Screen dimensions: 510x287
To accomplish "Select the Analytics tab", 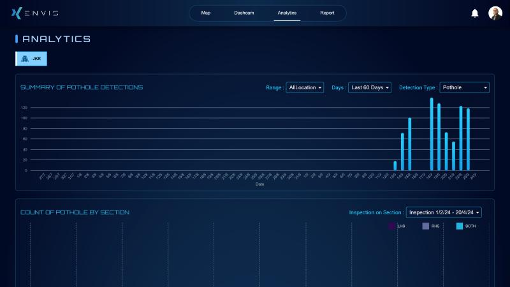I will point(287,13).
